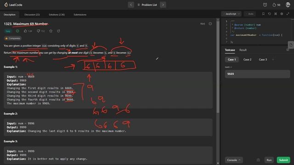Viewport: 294px width, 165px height.
Task: Switch to the Solutions tab
Action: point(57,15)
